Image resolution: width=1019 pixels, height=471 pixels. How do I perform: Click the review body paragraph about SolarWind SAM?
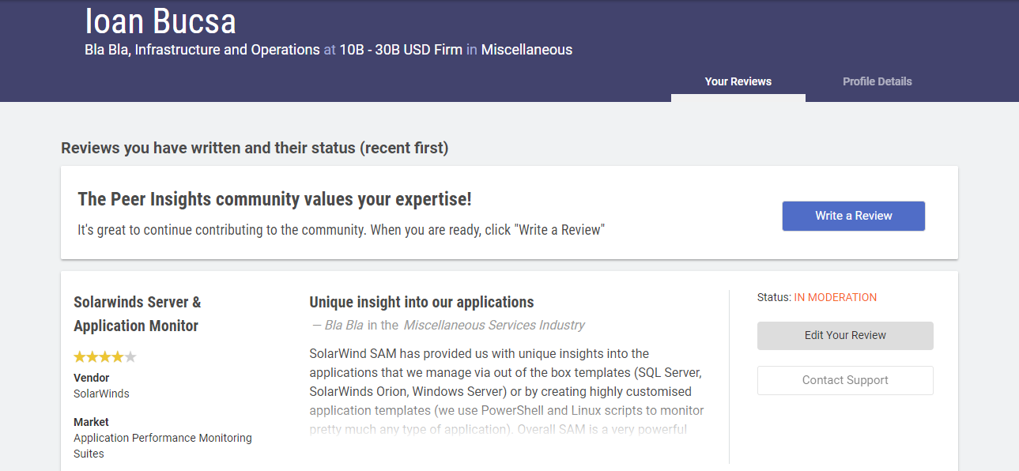pyautogui.click(x=507, y=392)
